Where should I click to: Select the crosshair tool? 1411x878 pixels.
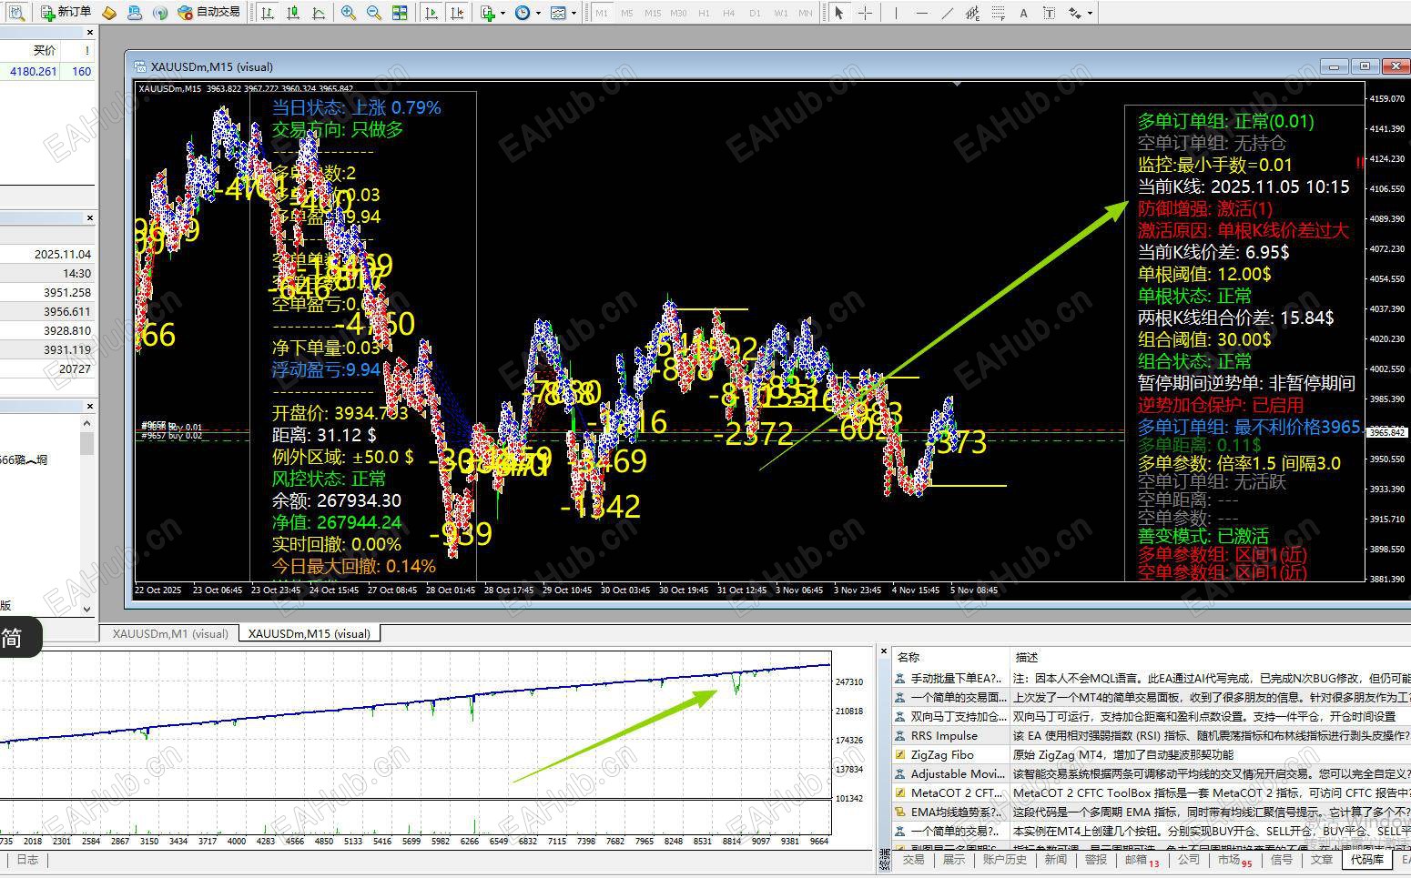coord(865,13)
